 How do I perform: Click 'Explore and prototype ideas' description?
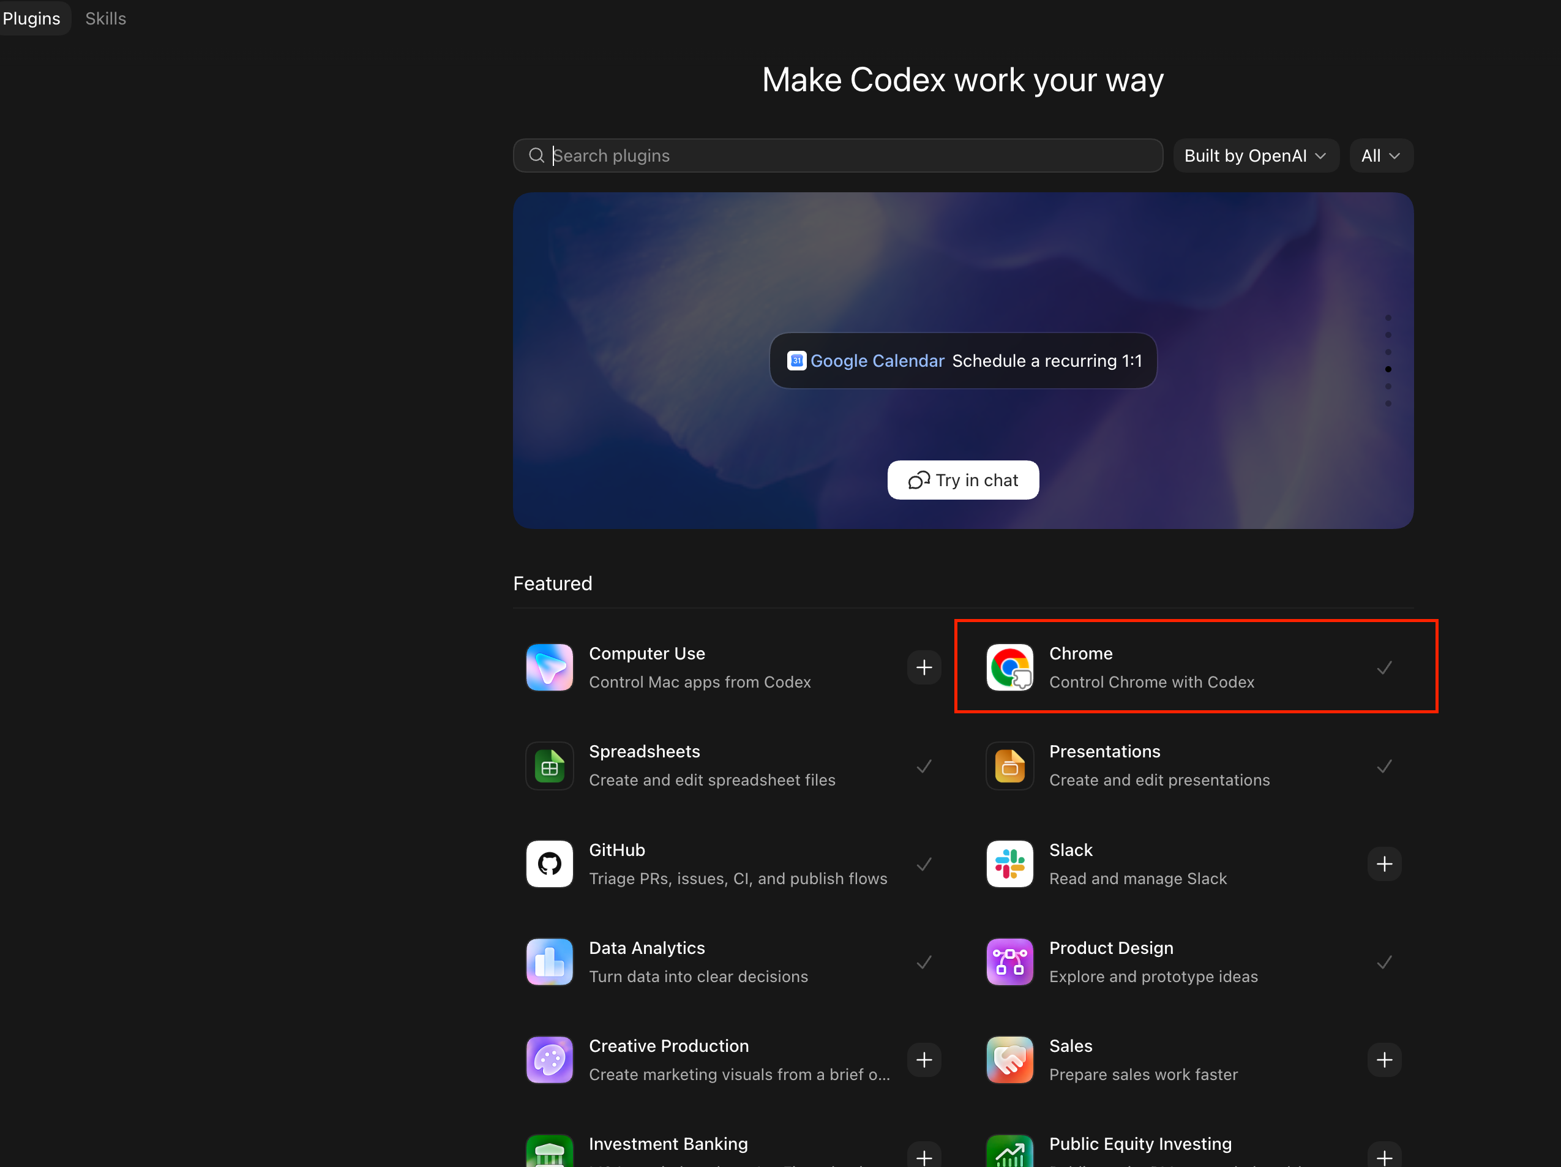[x=1153, y=977]
